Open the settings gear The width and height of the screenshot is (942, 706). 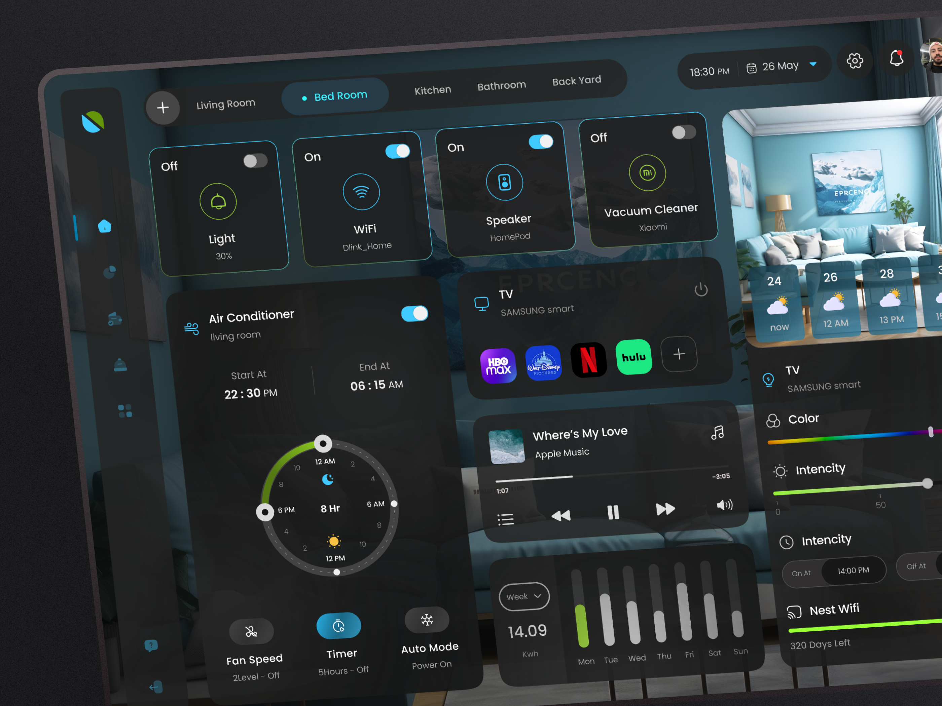point(855,61)
